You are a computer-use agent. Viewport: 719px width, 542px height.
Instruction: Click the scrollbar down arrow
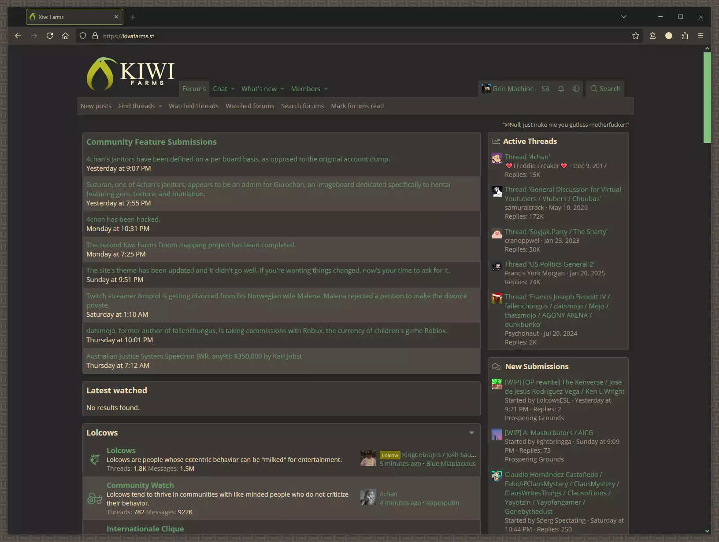(707, 531)
